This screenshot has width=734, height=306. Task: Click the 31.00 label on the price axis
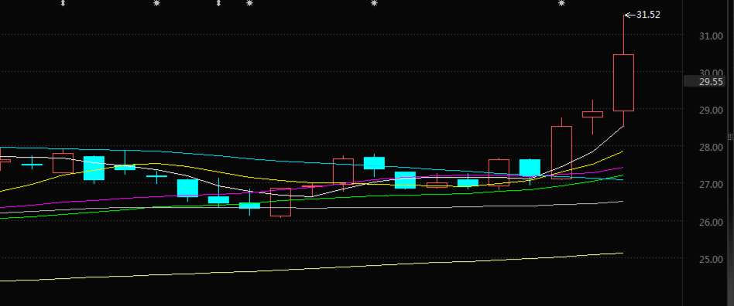click(x=711, y=36)
